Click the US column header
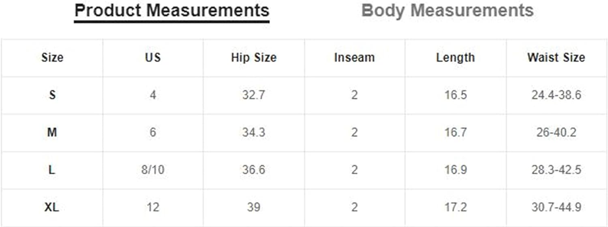The width and height of the screenshot is (608, 227). [153, 58]
